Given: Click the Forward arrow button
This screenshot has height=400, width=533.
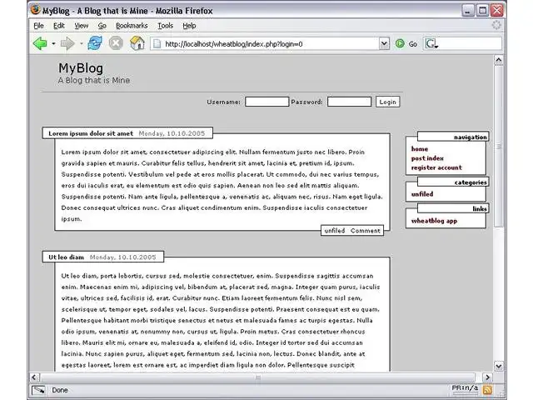Looking at the screenshot, I should (67, 43).
